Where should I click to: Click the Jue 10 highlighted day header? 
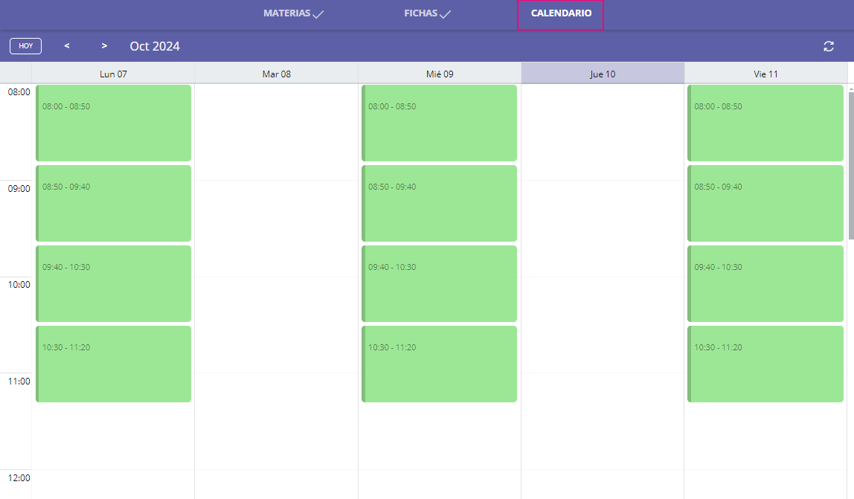[x=603, y=74]
